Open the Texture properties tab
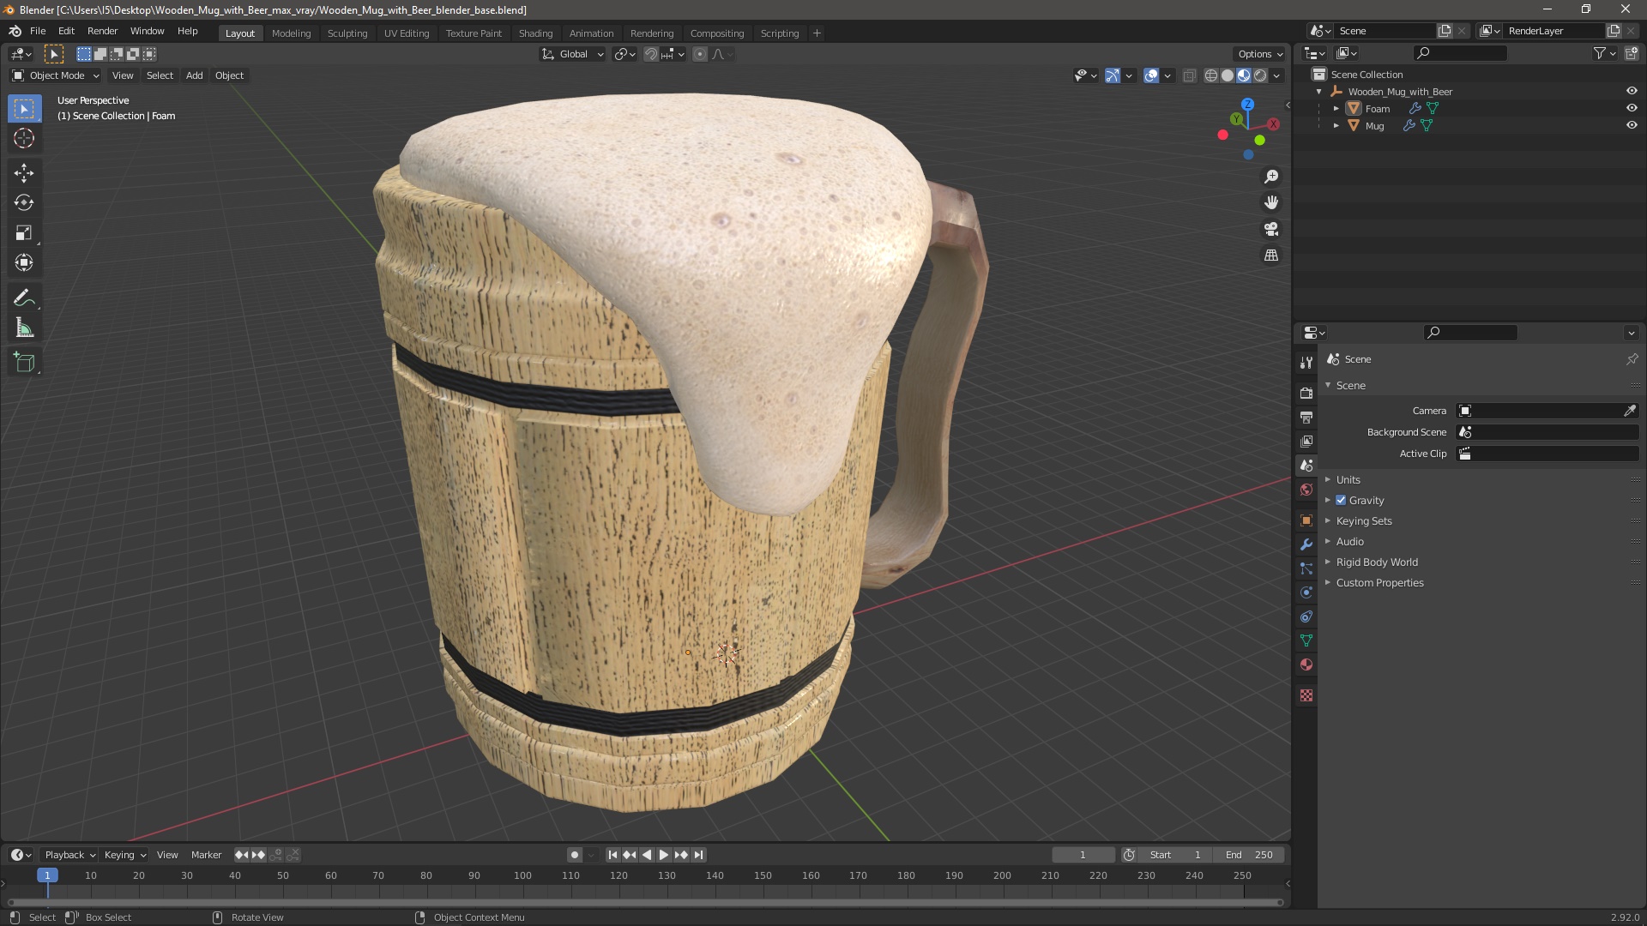 tap(1306, 695)
